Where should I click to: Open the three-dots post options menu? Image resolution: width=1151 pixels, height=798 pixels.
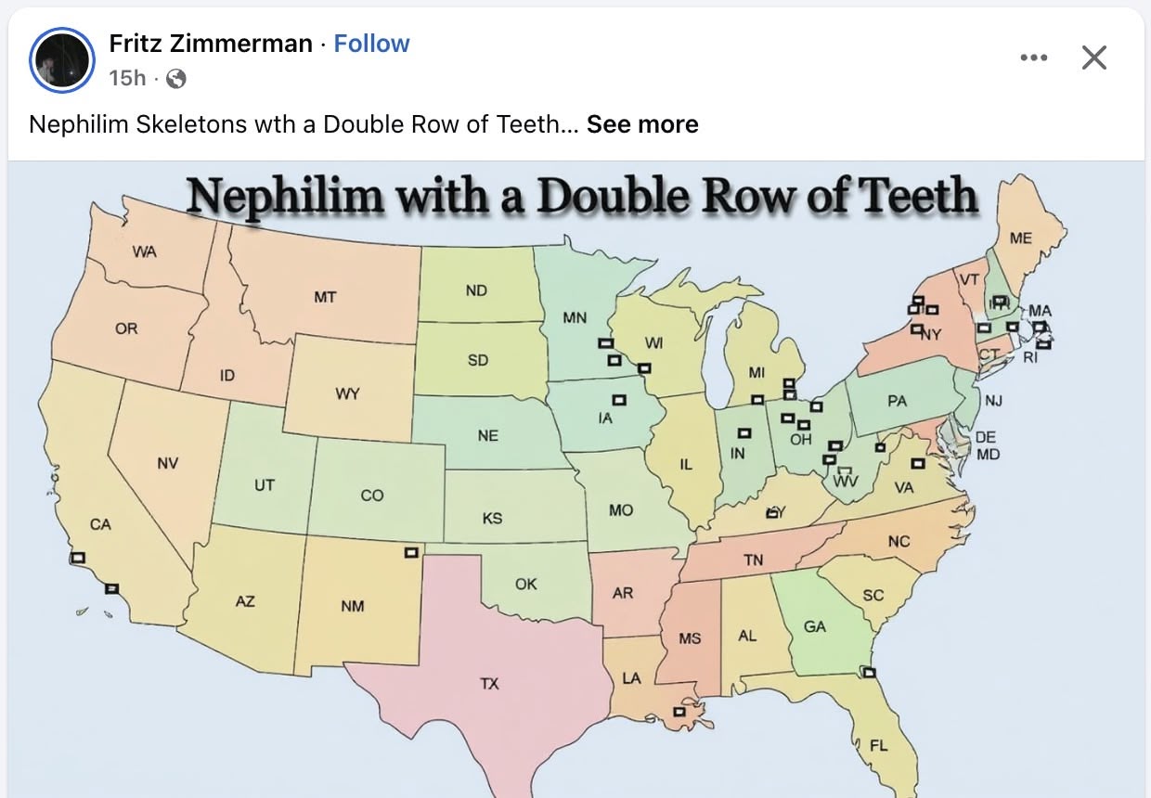click(x=1033, y=58)
